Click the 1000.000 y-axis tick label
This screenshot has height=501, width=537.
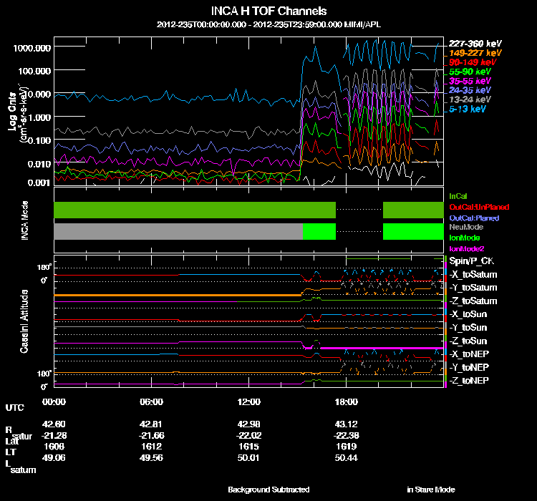point(32,48)
